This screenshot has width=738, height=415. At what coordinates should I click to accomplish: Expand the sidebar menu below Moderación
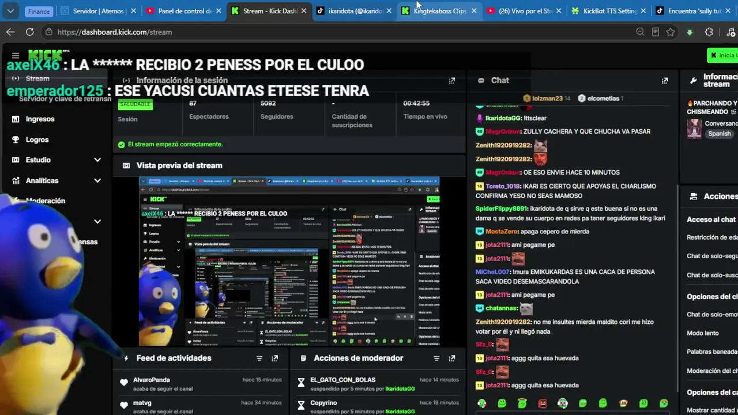[x=97, y=221]
